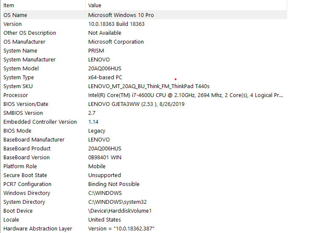Click the C:\WINDOWS value

click(x=105, y=193)
